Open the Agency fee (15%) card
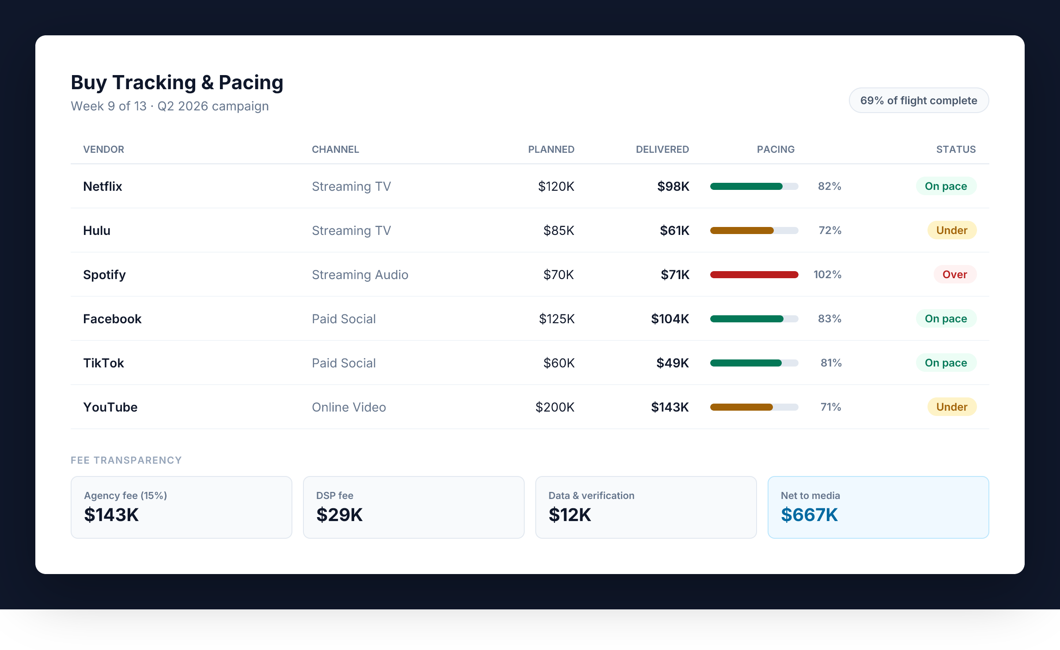 tap(181, 507)
